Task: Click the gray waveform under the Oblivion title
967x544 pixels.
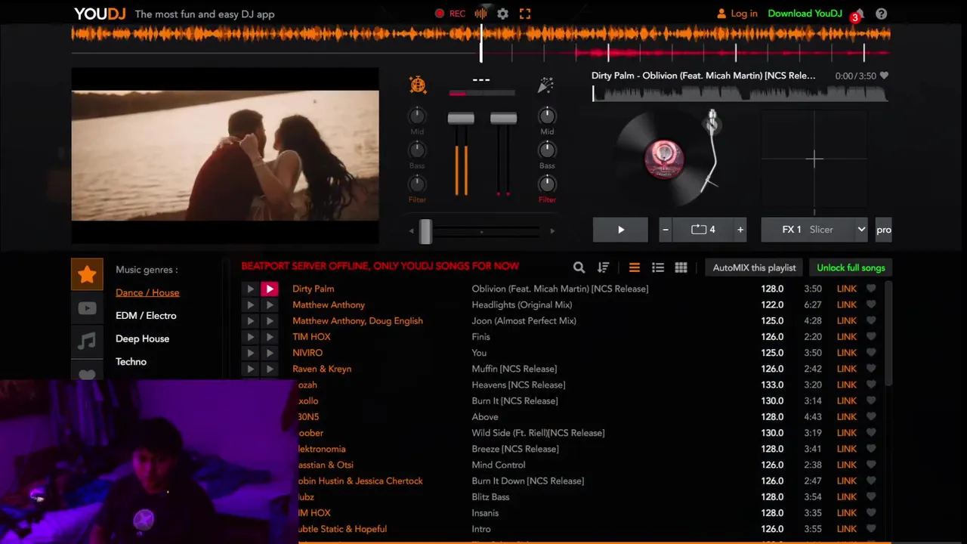Action: click(740, 93)
